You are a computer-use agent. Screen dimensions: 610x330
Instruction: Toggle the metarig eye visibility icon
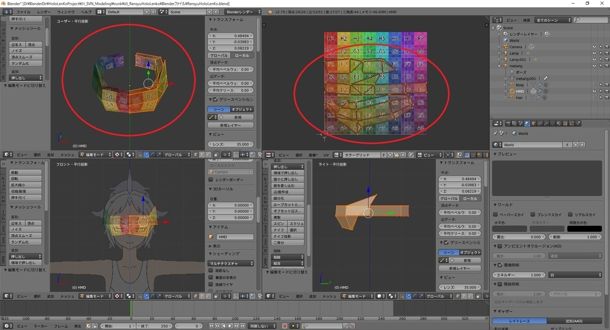[x=595, y=65]
